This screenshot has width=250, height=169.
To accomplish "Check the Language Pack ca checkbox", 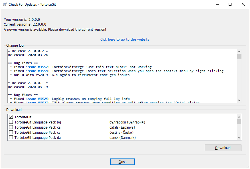I will click(x=11, y=127).
